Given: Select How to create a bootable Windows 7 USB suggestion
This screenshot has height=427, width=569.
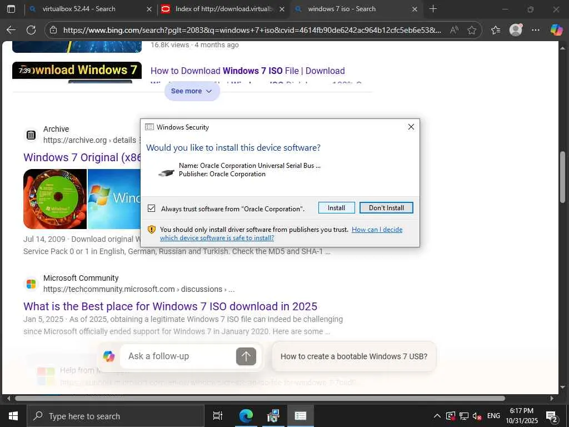Looking at the screenshot, I should [x=354, y=356].
